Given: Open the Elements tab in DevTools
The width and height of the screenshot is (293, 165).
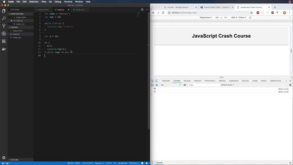Looking at the screenshot, I should click(x=166, y=81).
